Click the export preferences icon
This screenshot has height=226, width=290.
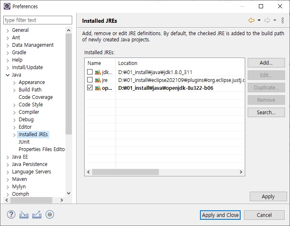tap(37, 214)
